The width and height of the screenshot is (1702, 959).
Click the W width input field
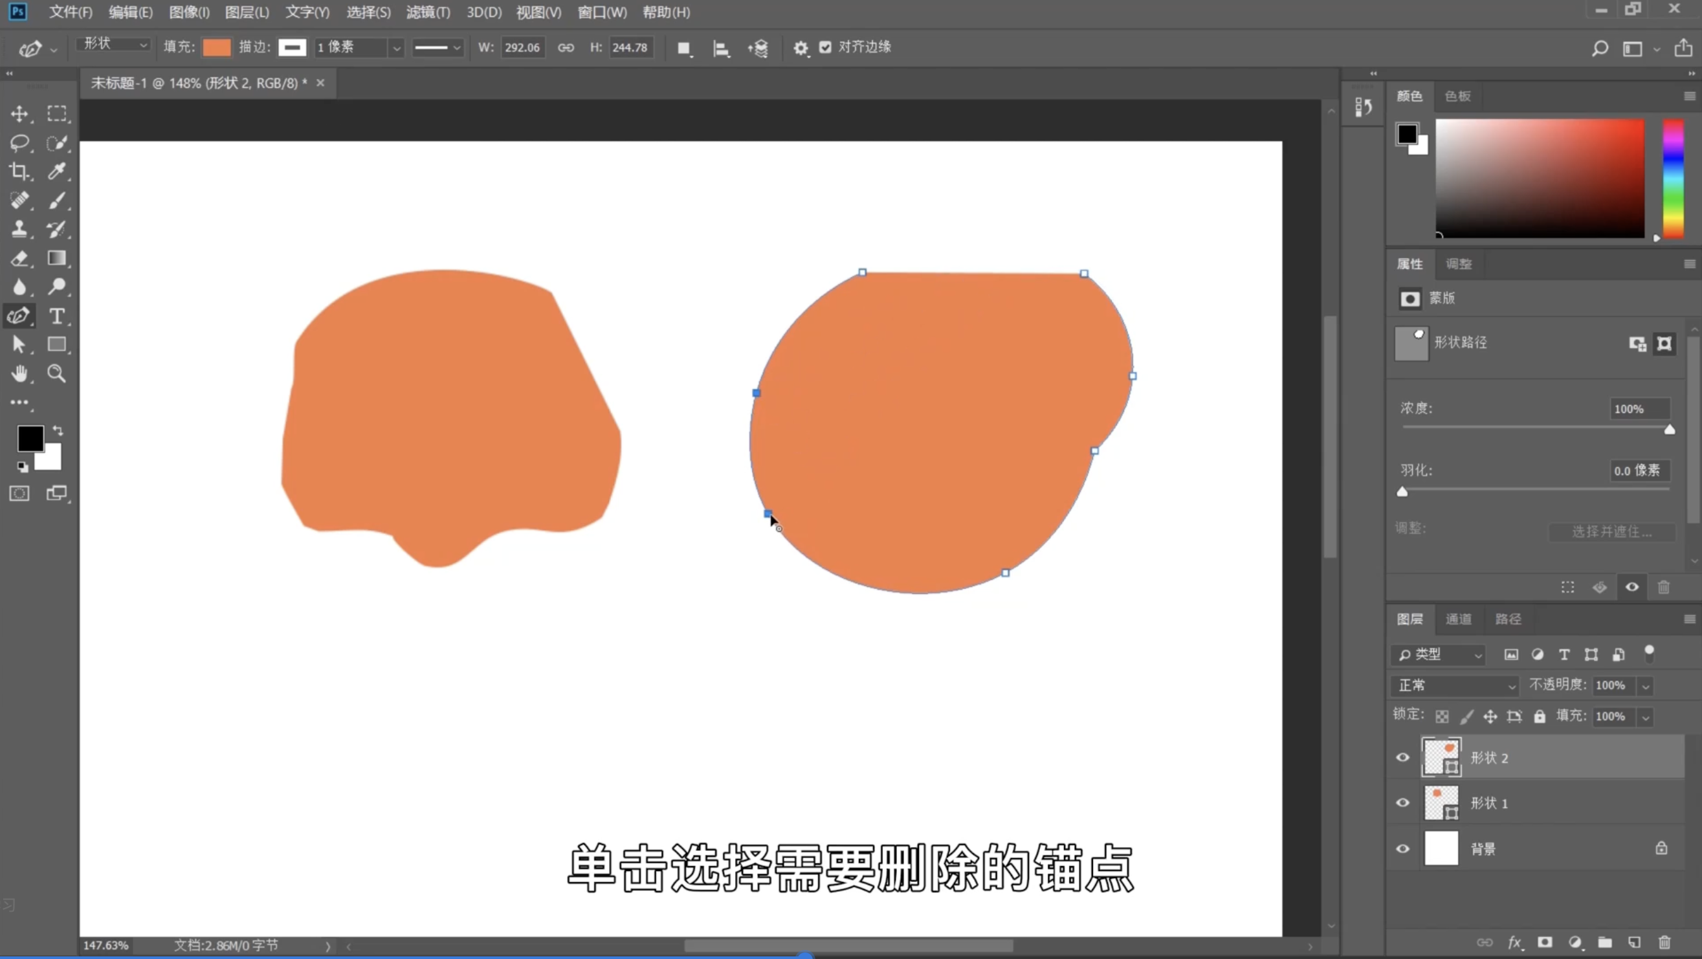click(x=522, y=47)
